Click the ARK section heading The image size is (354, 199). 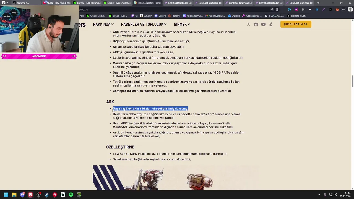(110, 102)
